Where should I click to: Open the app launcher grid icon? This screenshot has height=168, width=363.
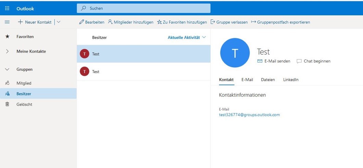pyautogui.click(x=7, y=9)
